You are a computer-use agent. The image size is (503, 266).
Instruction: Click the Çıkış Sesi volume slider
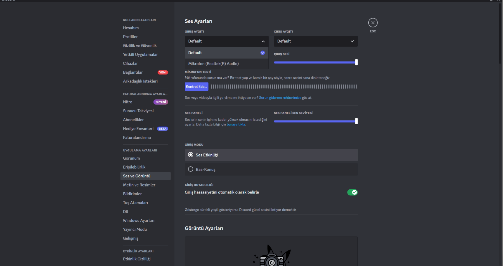click(315, 62)
